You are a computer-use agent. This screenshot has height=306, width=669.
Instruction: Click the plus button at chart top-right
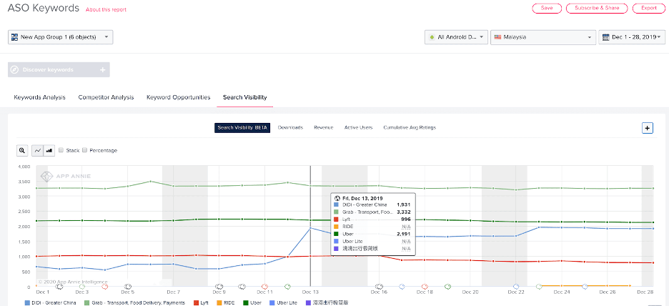pos(648,128)
